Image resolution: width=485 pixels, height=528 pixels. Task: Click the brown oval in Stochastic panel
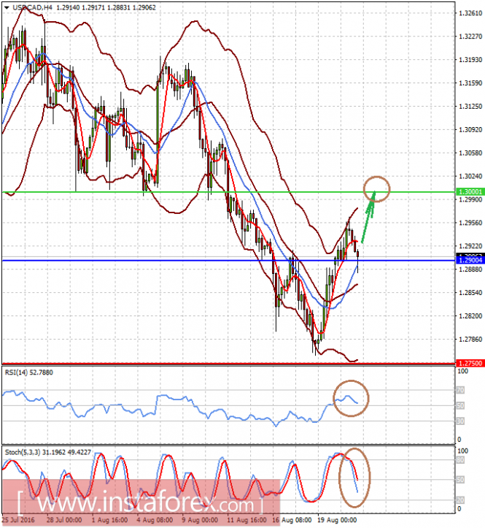click(x=354, y=478)
